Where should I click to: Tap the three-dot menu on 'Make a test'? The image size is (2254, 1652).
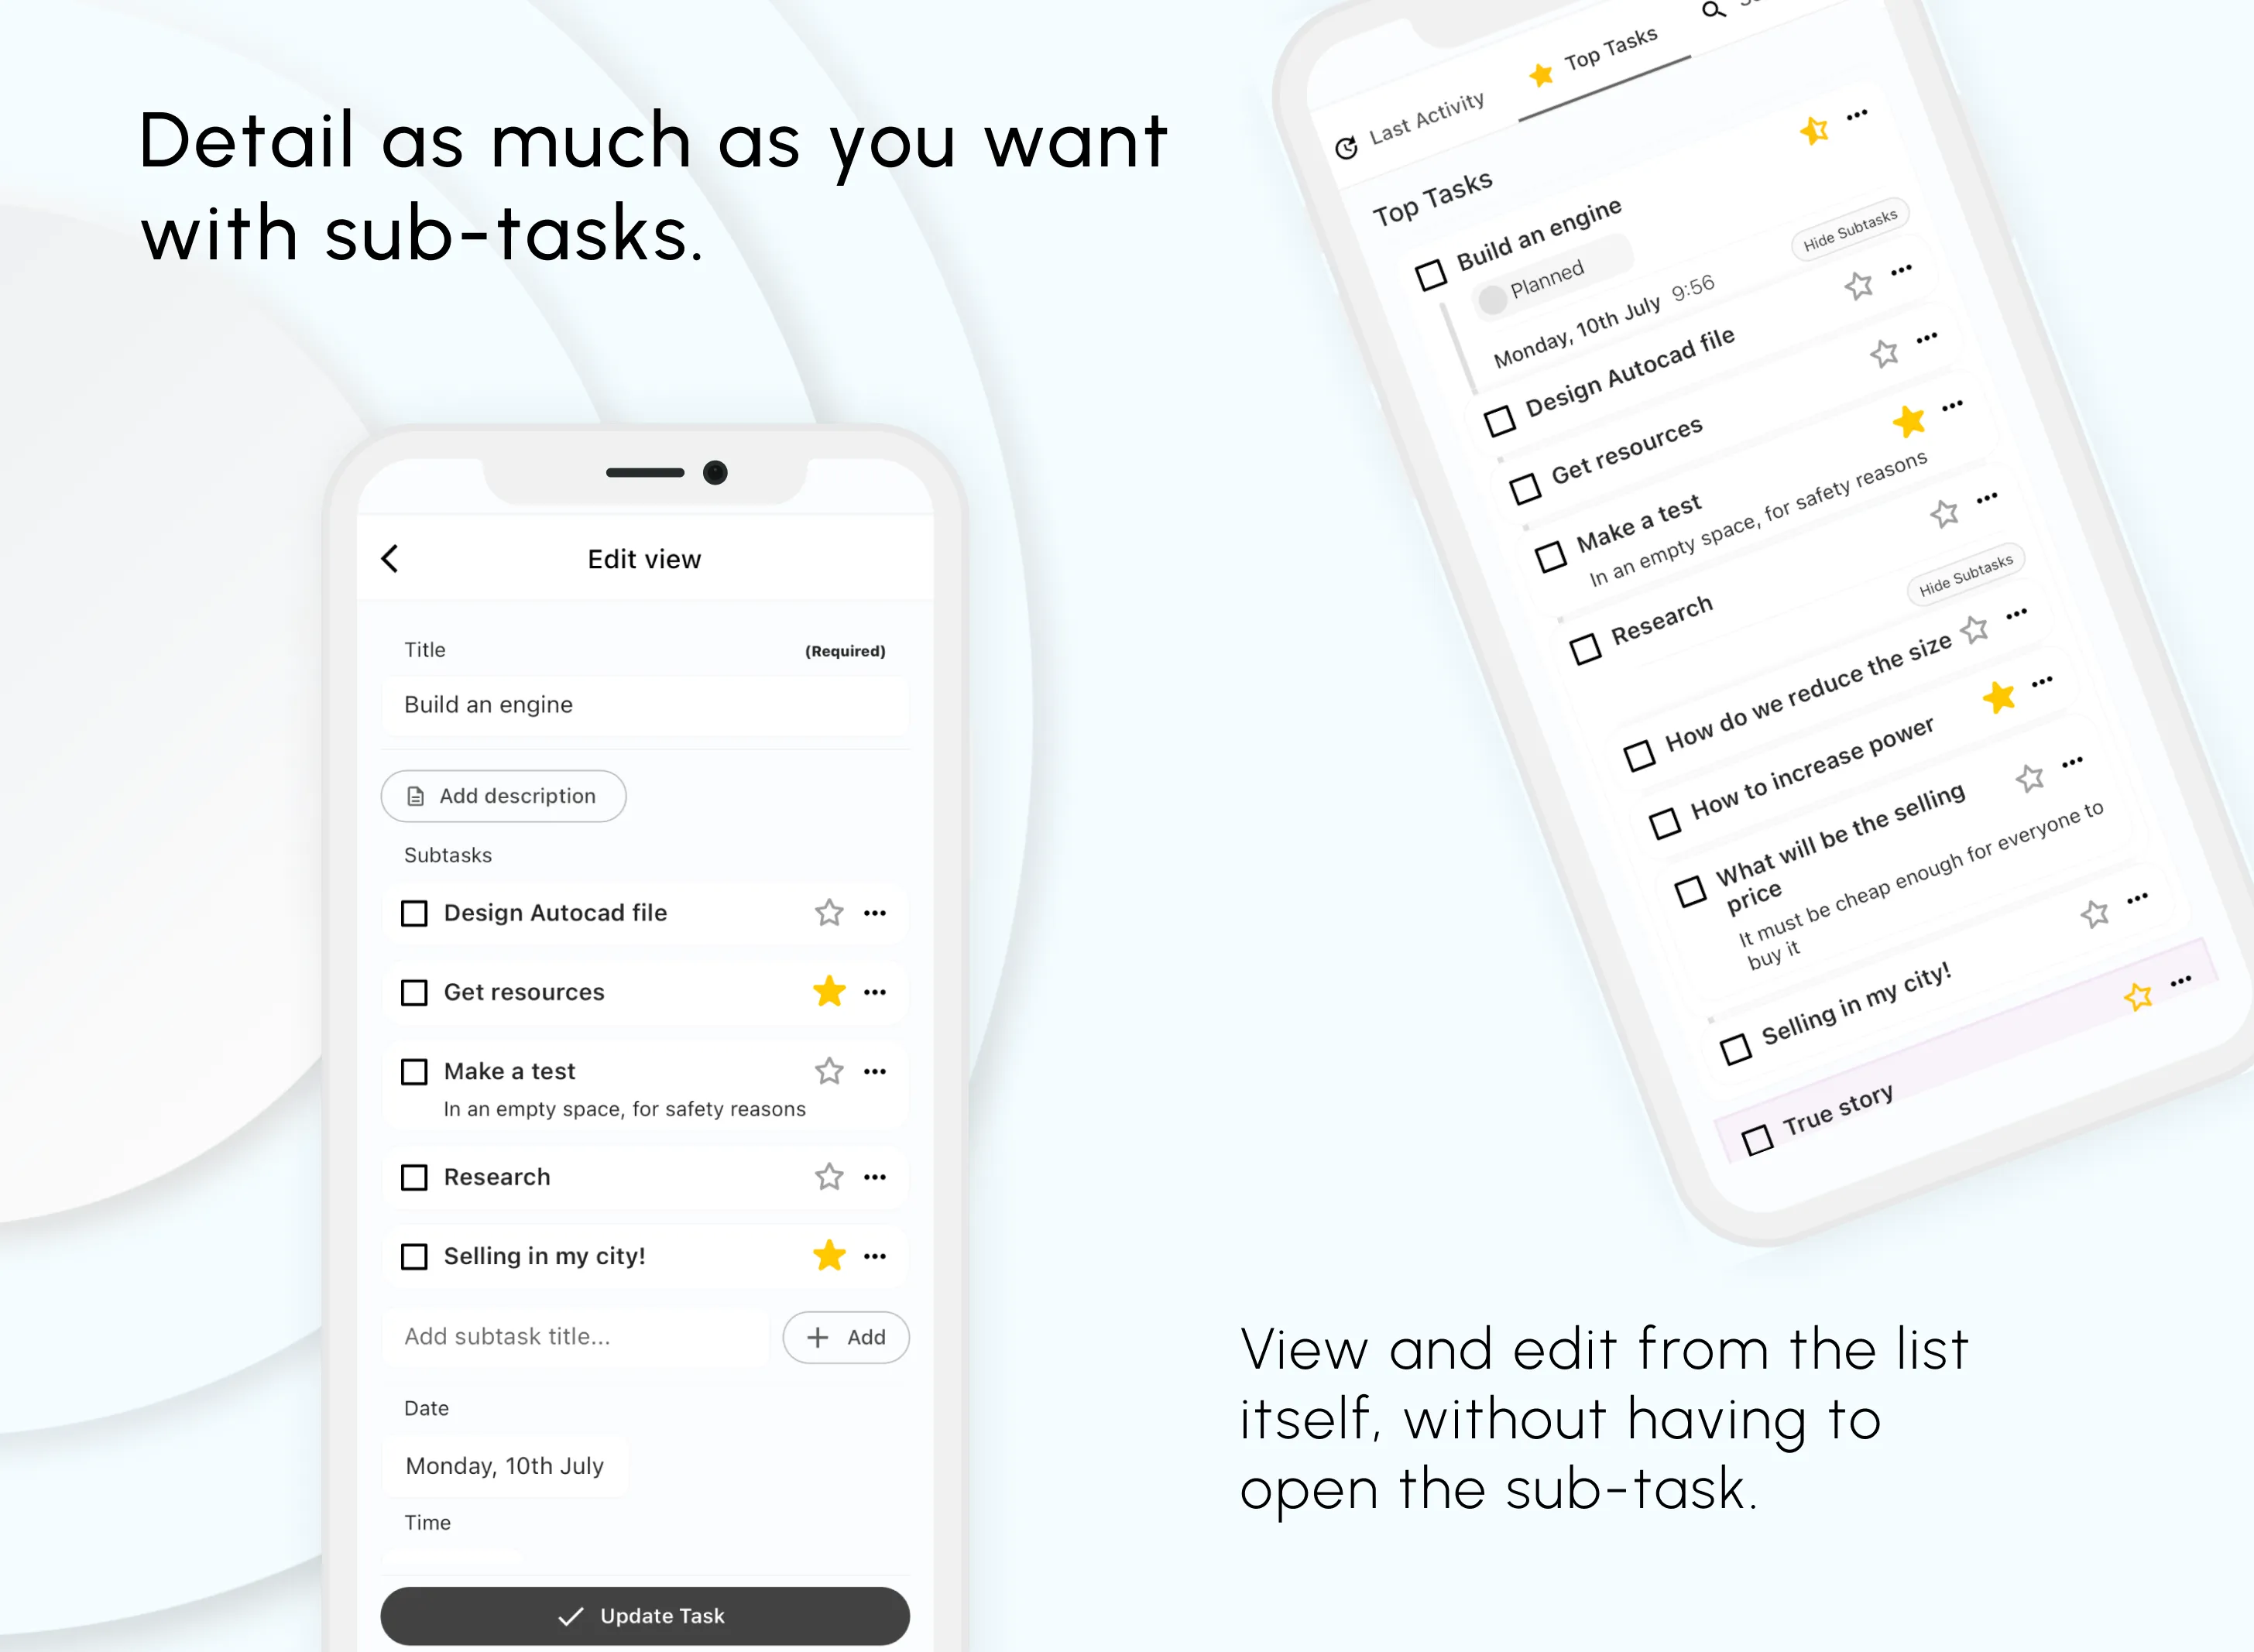pyautogui.click(x=873, y=1071)
